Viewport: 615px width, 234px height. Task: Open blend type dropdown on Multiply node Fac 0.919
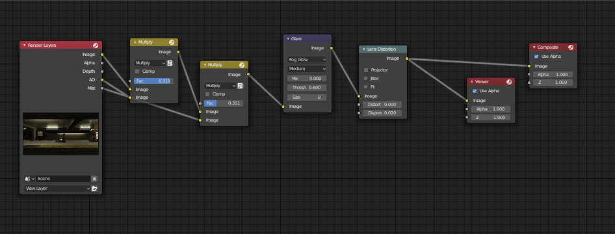[x=150, y=63]
